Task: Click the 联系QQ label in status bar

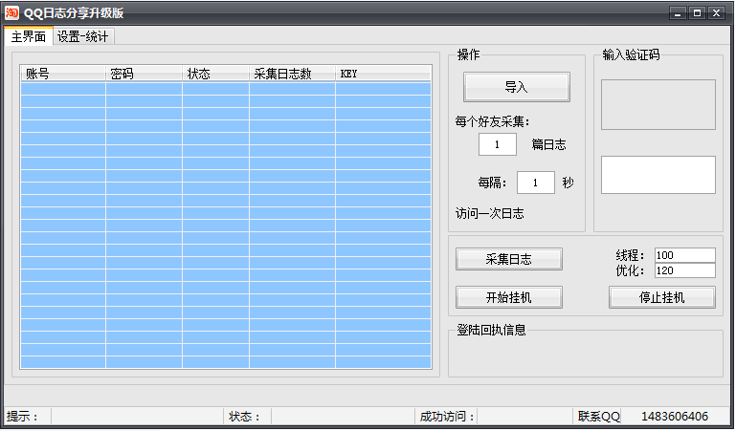Action: pos(599,416)
